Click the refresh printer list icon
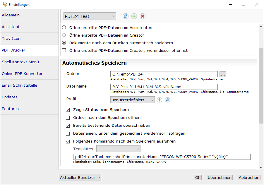264x185 pixels. (126, 16)
